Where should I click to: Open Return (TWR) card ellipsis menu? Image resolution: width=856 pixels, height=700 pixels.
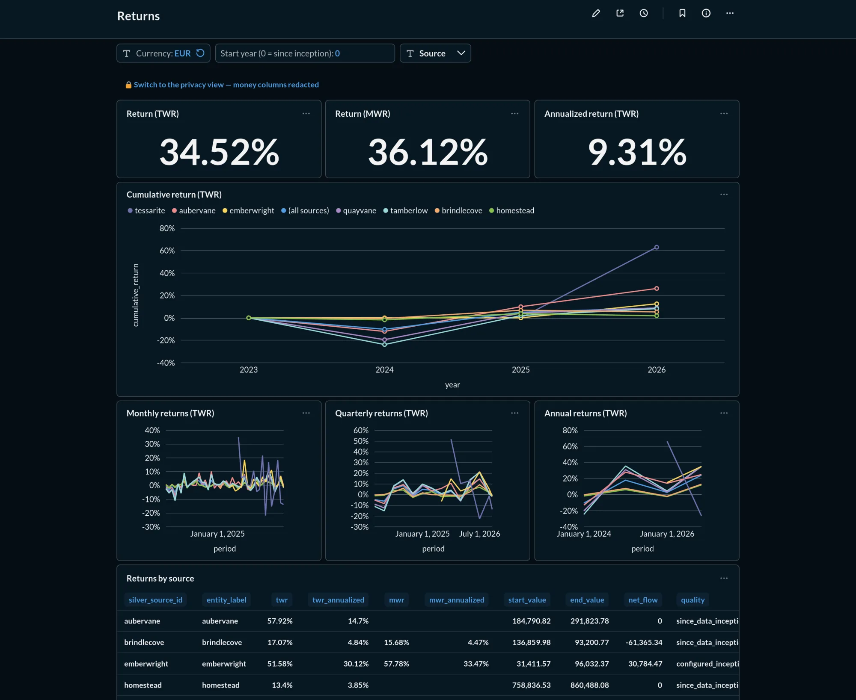coord(306,114)
